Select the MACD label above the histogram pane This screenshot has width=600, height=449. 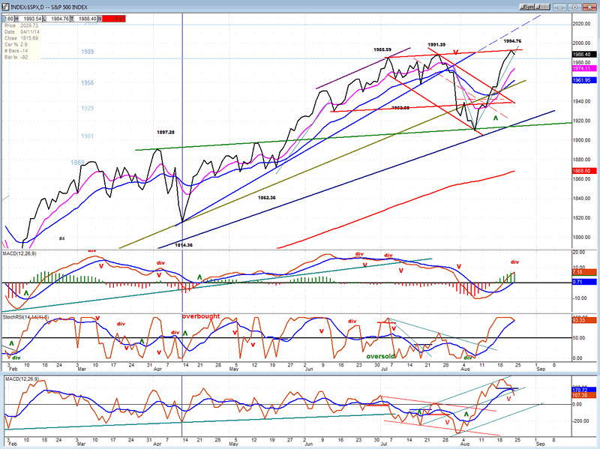(x=19, y=253)
